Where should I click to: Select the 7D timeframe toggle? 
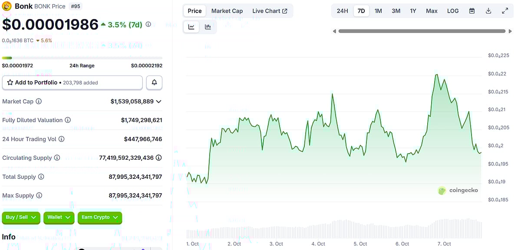coord(361,10)
